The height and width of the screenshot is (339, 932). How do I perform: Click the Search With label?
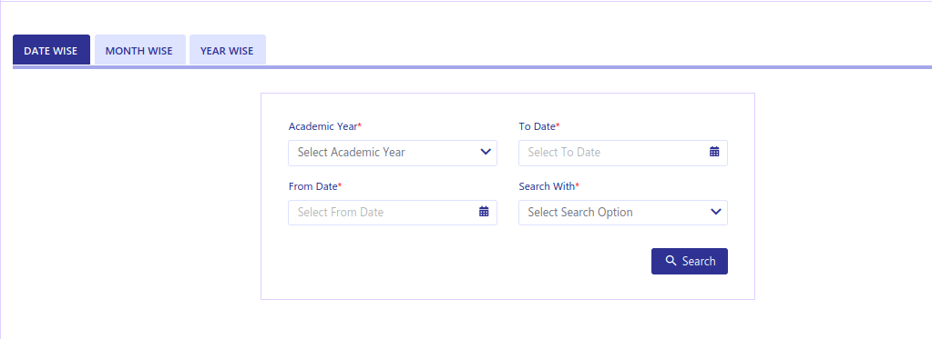[547, 186]
